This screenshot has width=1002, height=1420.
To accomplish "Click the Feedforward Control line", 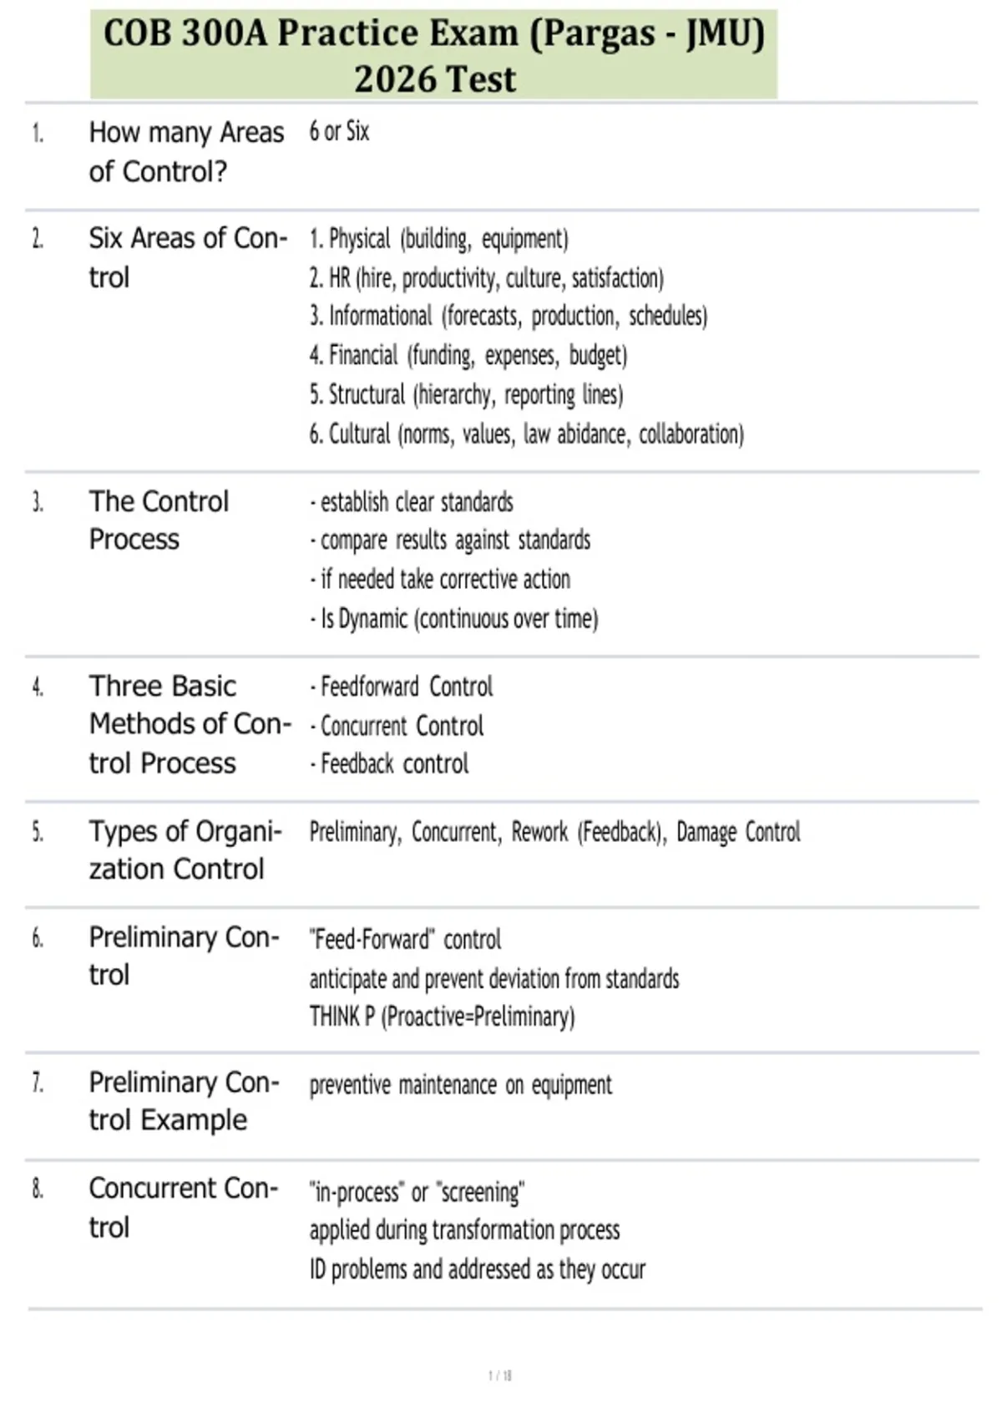I will tap(401, 687).
